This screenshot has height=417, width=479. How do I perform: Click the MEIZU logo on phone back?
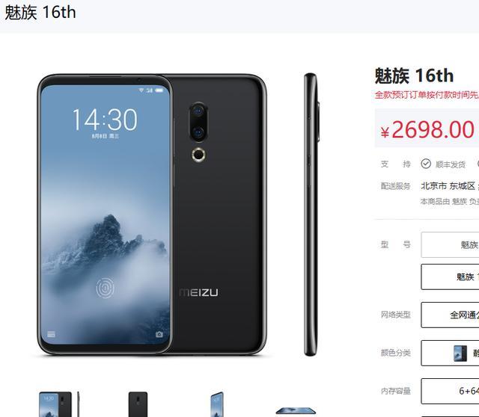[198, 292]
